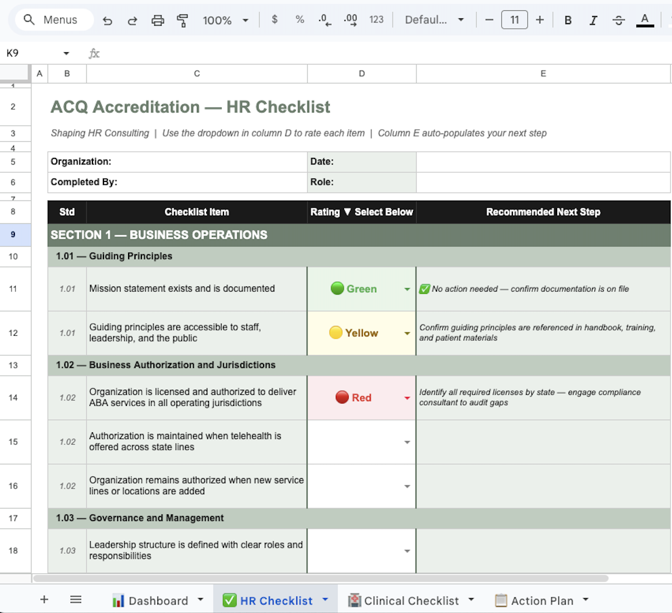Activate the paint format tool

coord(183,20)
